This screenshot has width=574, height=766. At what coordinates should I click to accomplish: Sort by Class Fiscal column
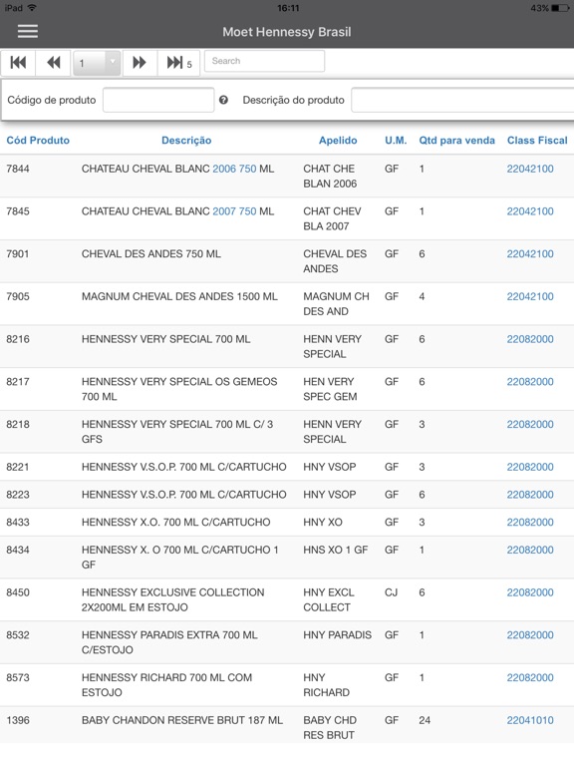537,141
